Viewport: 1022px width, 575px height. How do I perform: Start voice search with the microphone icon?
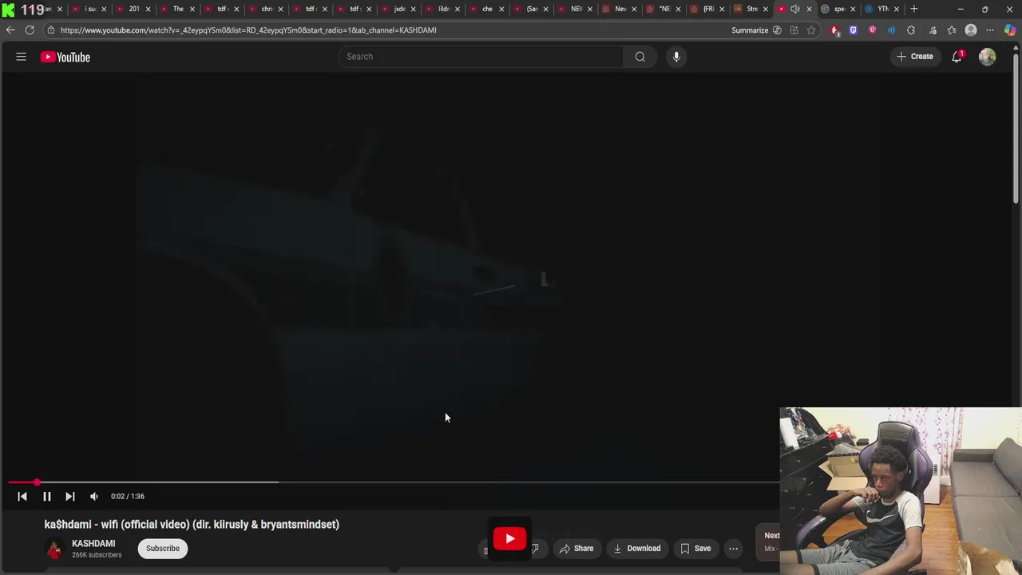[x=676, y=57]
